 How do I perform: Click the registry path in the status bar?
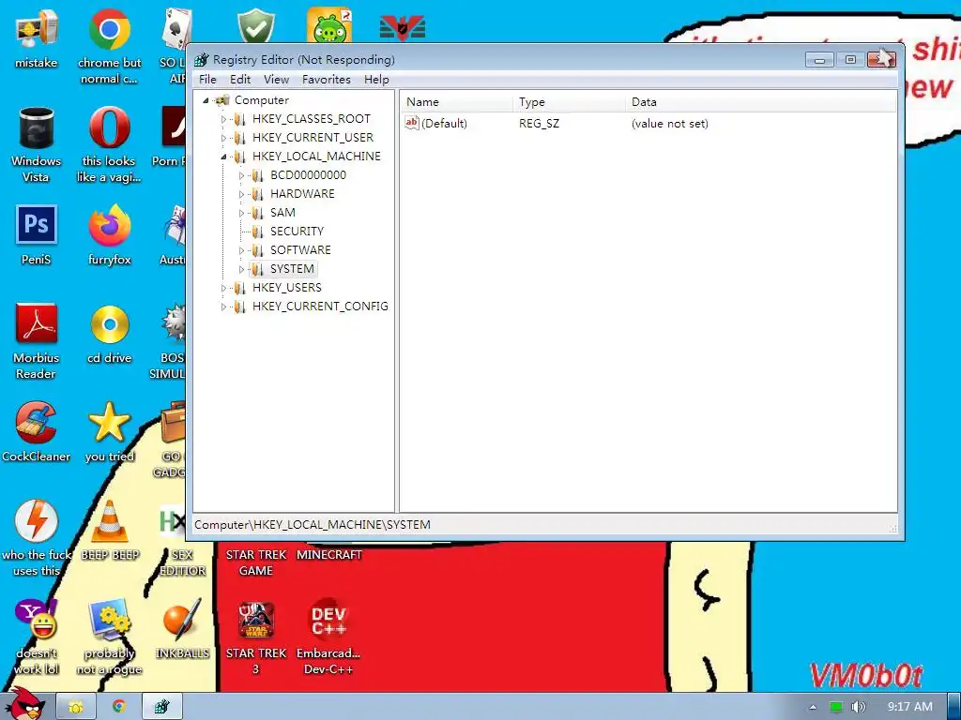tap(312, 525)
